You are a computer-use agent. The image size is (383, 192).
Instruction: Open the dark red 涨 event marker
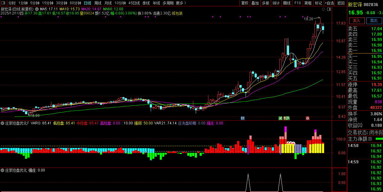click(307, 118)
